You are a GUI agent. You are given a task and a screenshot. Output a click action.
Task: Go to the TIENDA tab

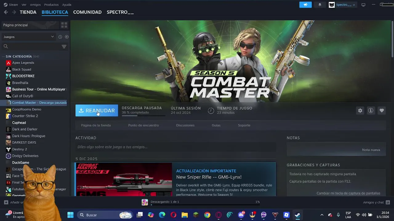[28, 12]
